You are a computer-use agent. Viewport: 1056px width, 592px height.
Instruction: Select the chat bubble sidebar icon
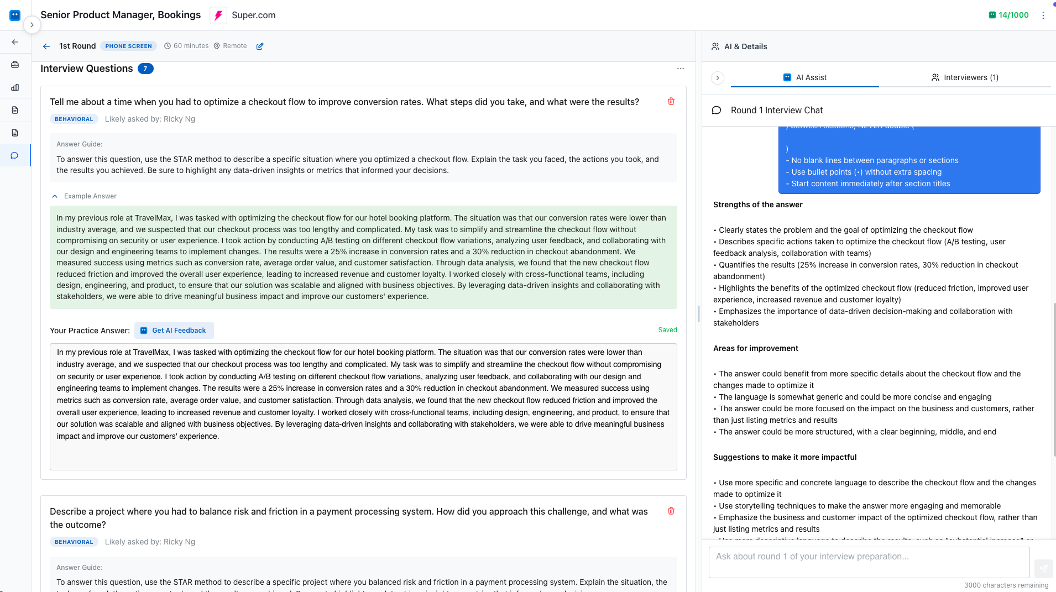[15, 155]
